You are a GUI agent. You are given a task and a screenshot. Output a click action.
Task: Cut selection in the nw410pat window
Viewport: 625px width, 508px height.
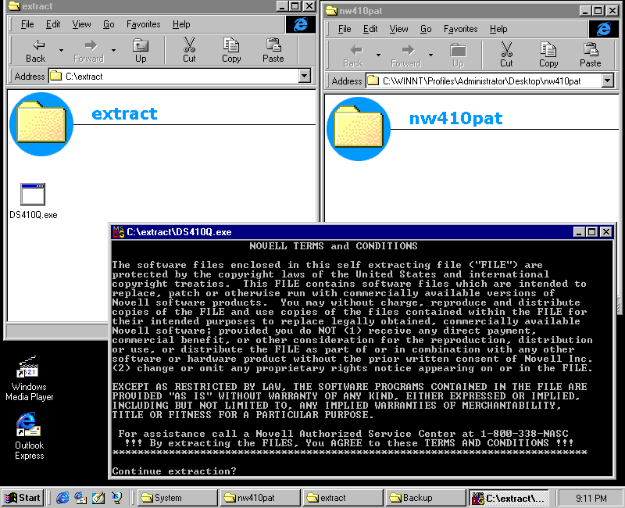[506, 55]
